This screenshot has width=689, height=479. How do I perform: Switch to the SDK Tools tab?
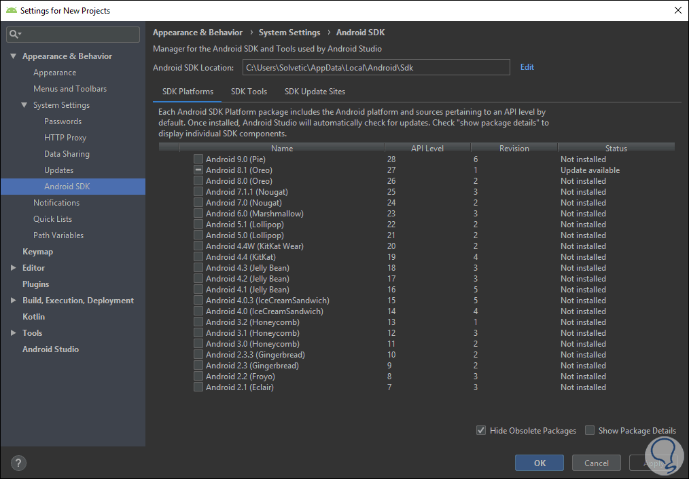(x=249, y=92)
